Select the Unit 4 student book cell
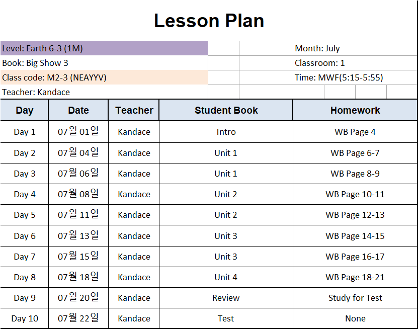 [226, 277]
